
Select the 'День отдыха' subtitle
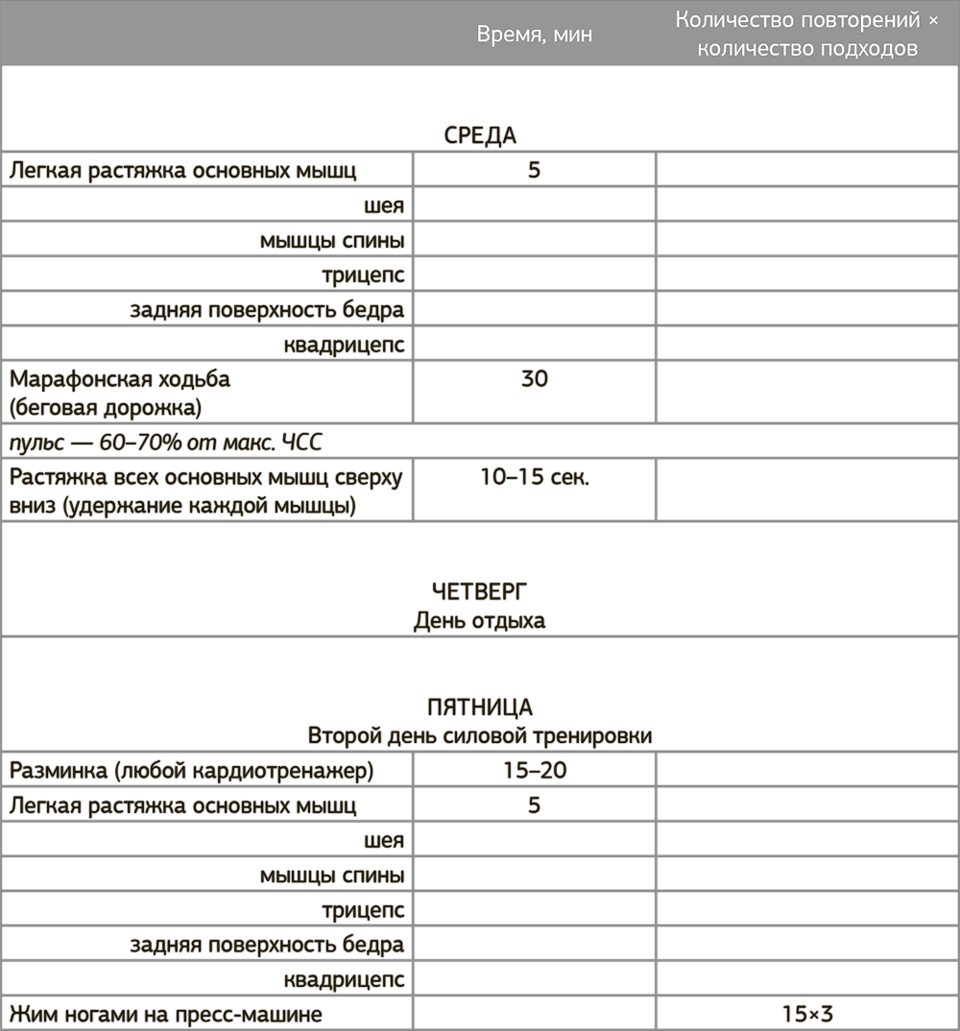pyautogui.click(x=480, y=621)
